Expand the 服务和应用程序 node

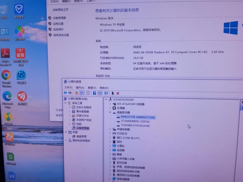(66, 140)
